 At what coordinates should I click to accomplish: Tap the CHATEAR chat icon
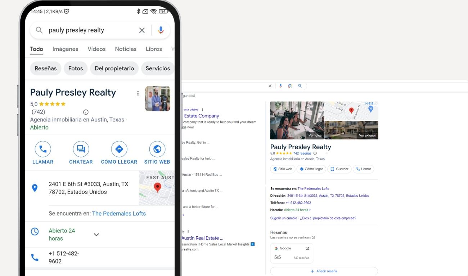(x=81, y=149)
